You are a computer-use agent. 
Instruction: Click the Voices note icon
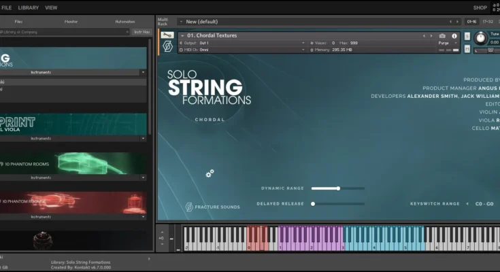click(312, 43)
